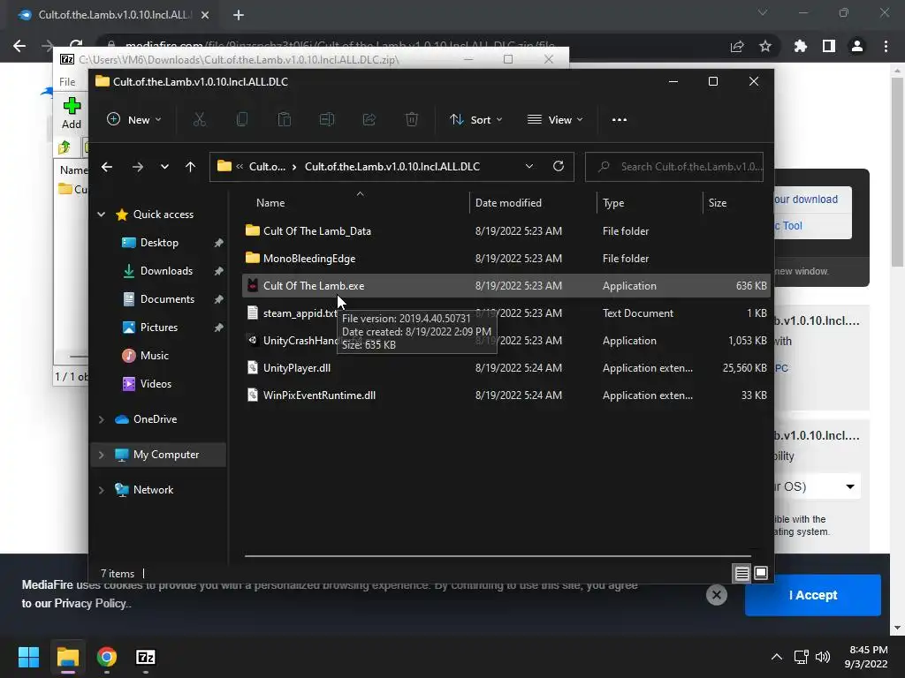Screen dimensions: 905x678
Task: Open File Explorer from the taskbar
Action: pyautogui.click(x=67, y=657)
